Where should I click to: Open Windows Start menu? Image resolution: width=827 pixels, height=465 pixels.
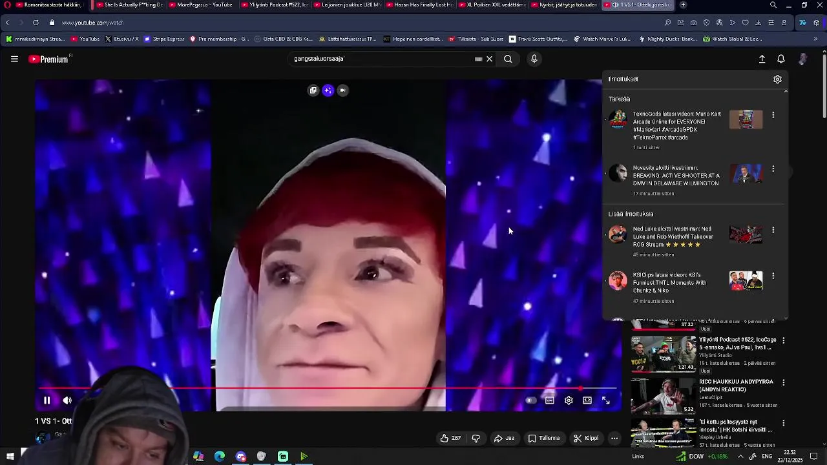tap(10, 457)
